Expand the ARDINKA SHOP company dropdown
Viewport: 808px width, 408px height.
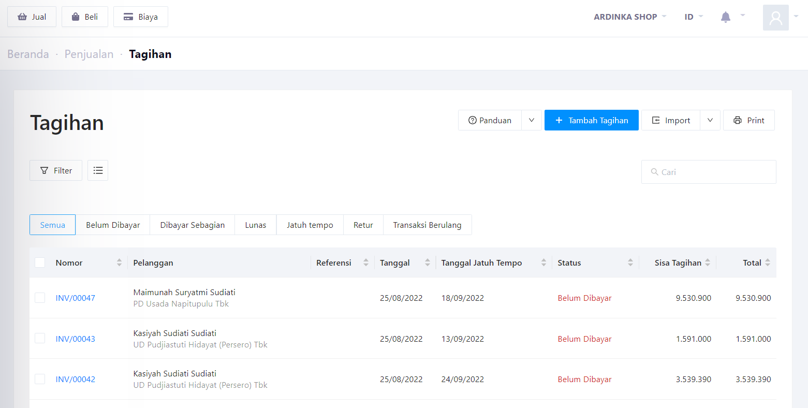(x=630, y=17)
